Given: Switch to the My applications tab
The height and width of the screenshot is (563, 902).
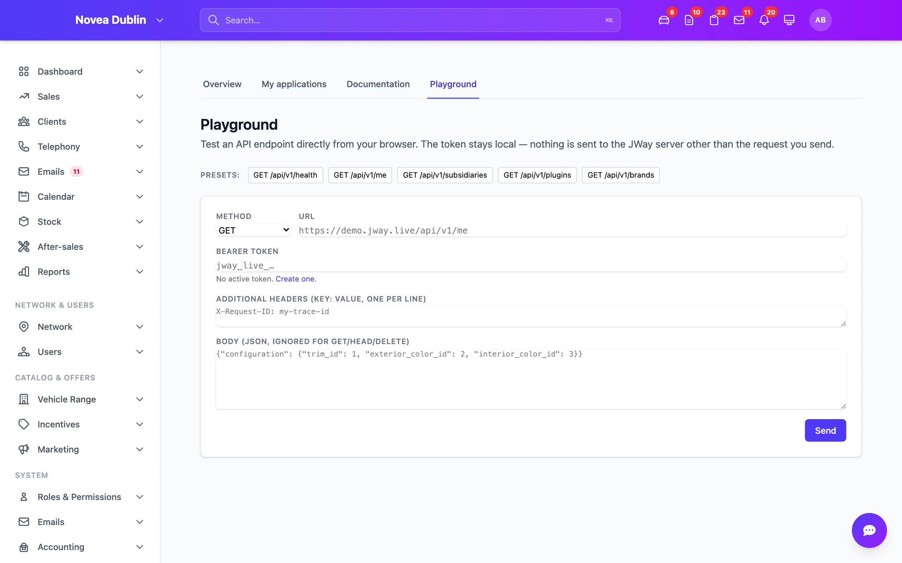Looking at the screenshot, I should pyautogui.click(x=294, y=84).
